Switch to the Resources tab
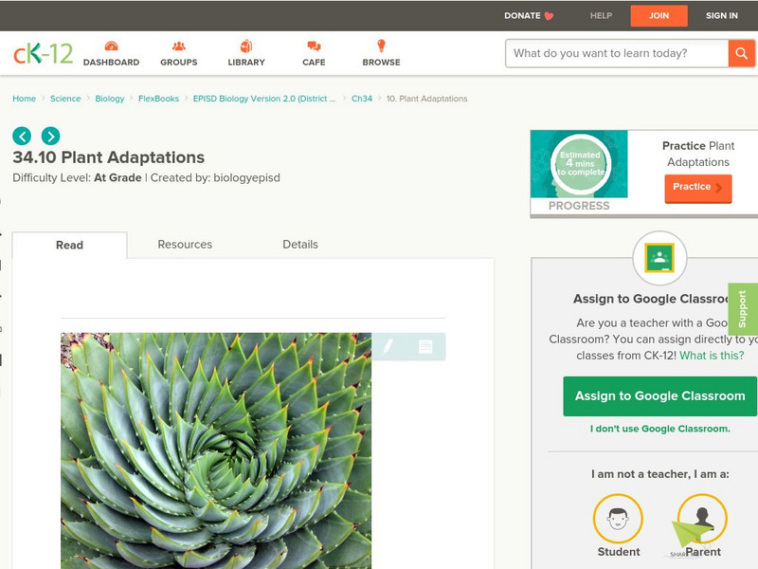 pyautogui.click(x=185, y=245)
